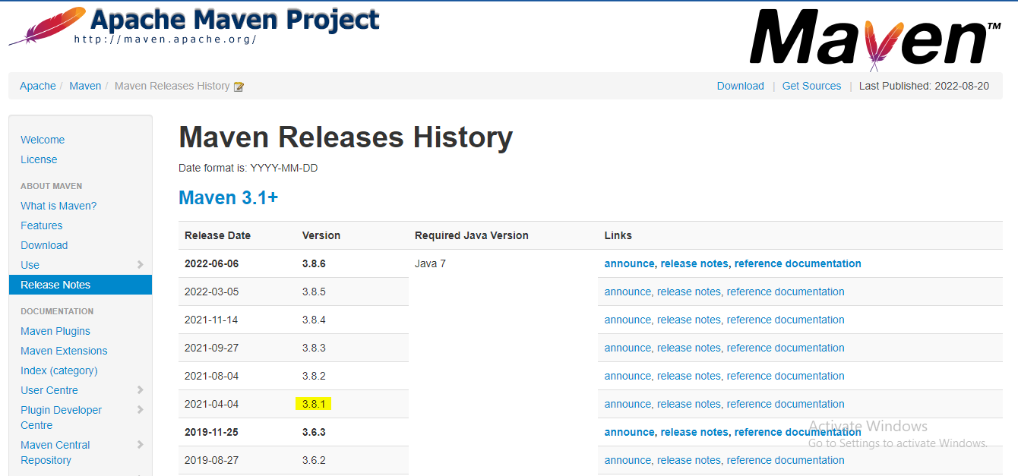
Task: Open announce link for version 3.6.3
Action: pos(629,432)
